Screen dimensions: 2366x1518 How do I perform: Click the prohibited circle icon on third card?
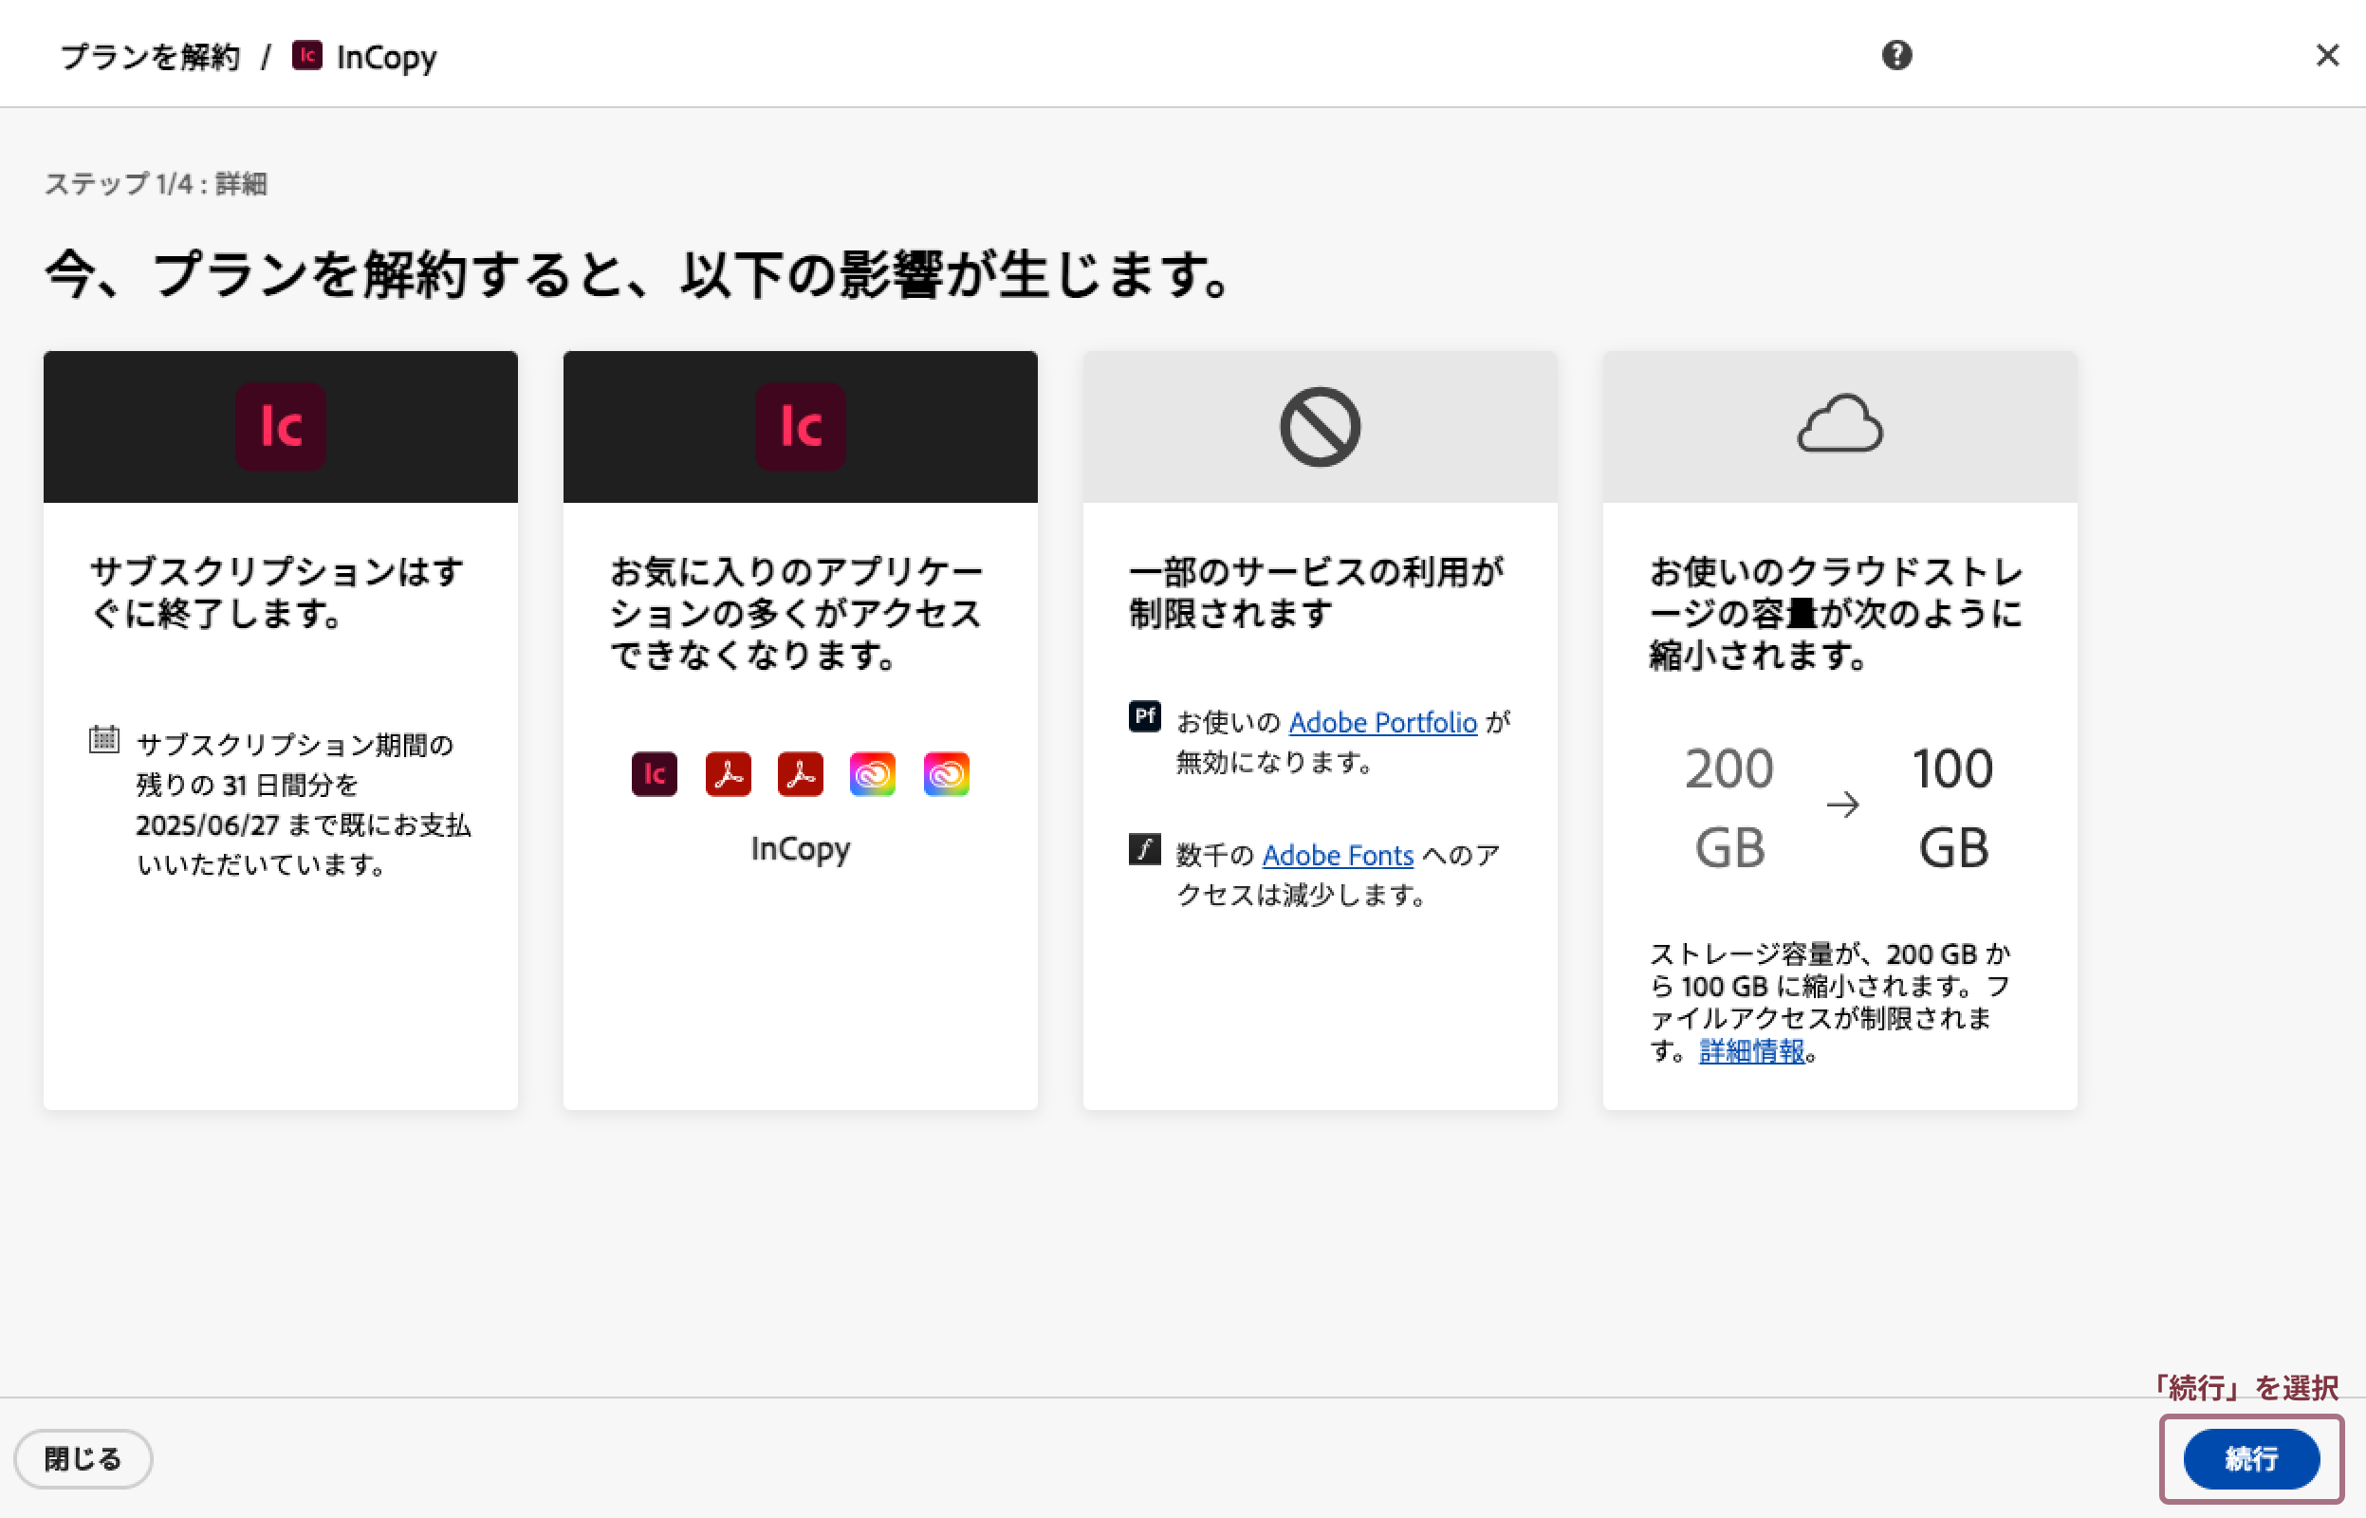(x=1320, y=426)
